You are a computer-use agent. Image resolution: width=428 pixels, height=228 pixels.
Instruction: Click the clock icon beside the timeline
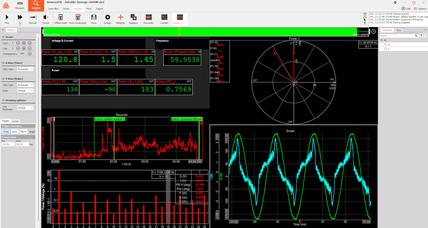click(x=373, y=32)
